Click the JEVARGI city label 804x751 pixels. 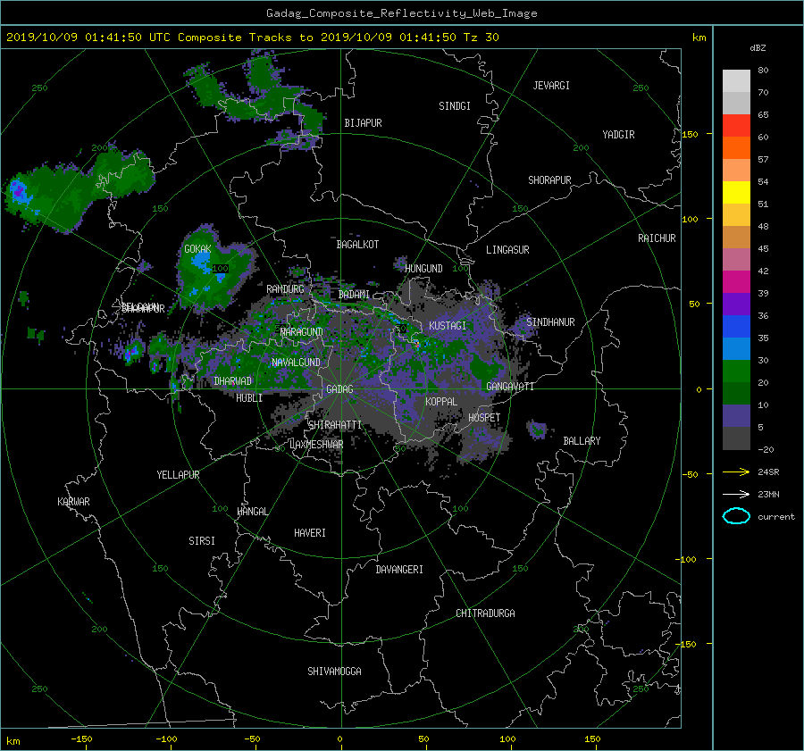click(x=551, y=86)
